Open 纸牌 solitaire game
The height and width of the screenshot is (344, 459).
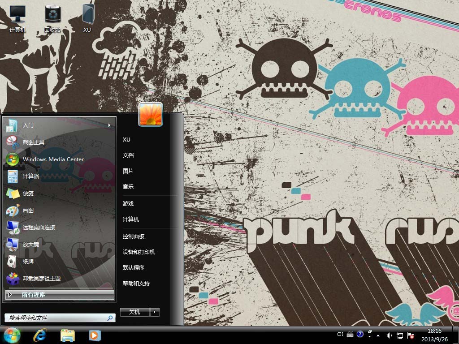28,262
